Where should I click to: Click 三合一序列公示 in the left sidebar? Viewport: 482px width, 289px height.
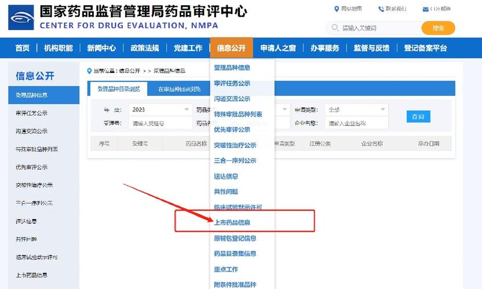click(34, 203)
